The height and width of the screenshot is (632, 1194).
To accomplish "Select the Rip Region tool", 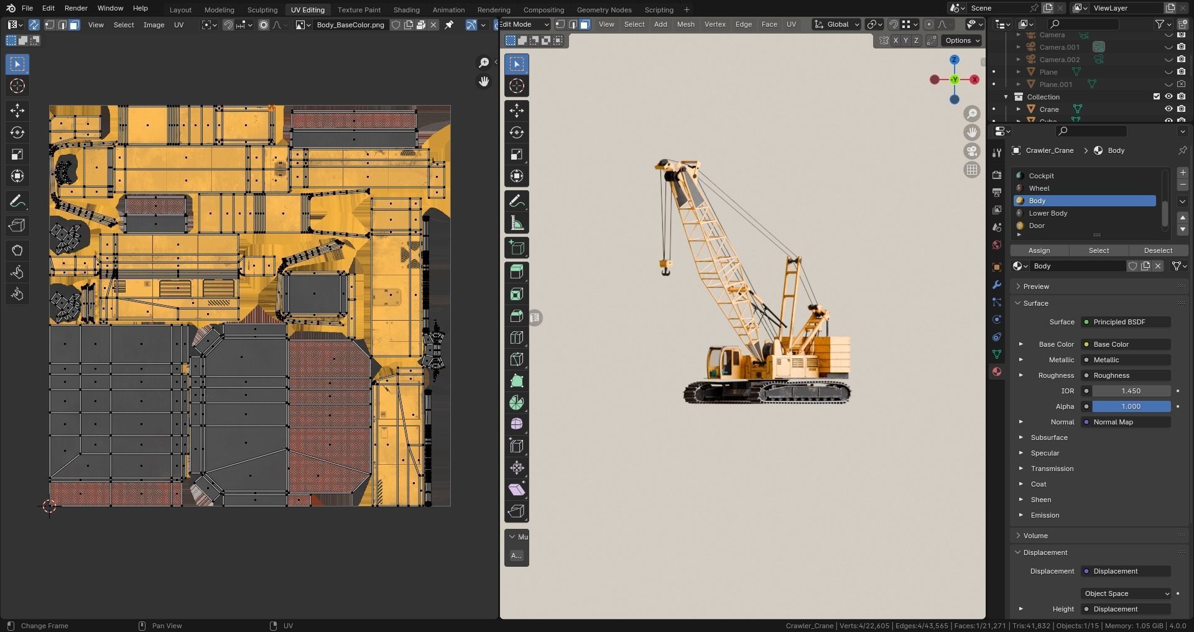I will 517,511.
